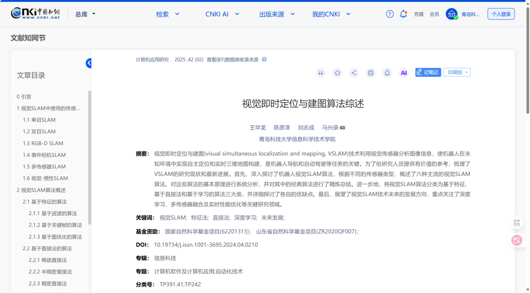
Task: Click the article alert bell icon
Action: (387, 73)
